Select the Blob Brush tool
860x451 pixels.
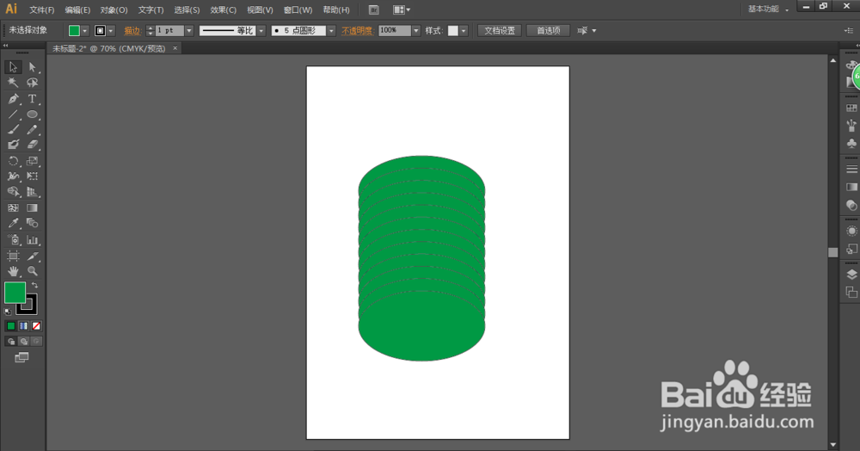pos(13,145)
